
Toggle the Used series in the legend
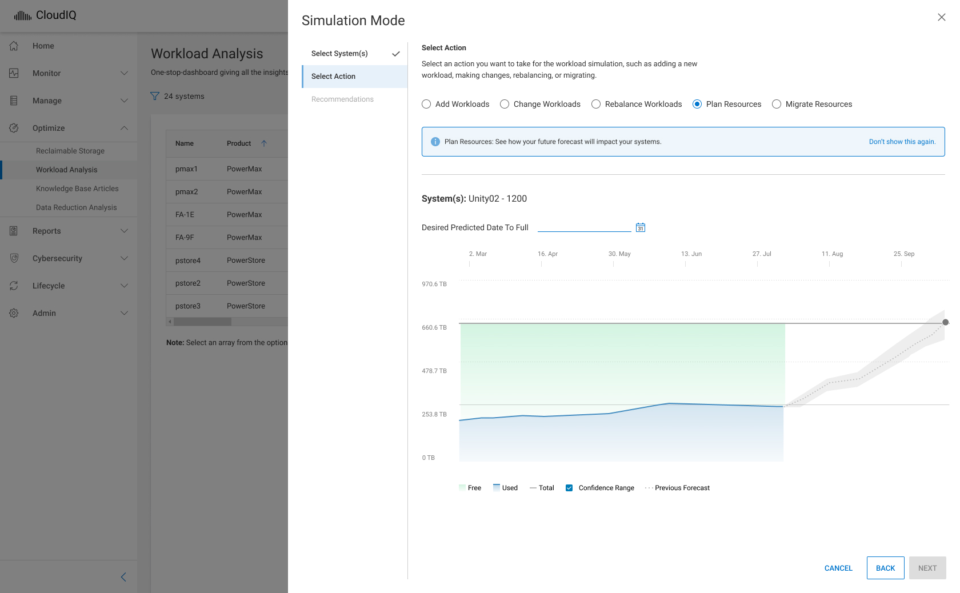(x=505, y=488)
